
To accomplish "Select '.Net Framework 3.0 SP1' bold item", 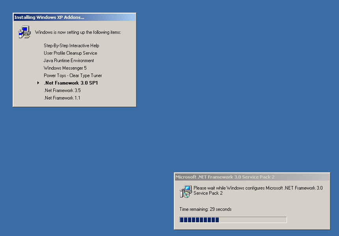I will pos(71,83).
